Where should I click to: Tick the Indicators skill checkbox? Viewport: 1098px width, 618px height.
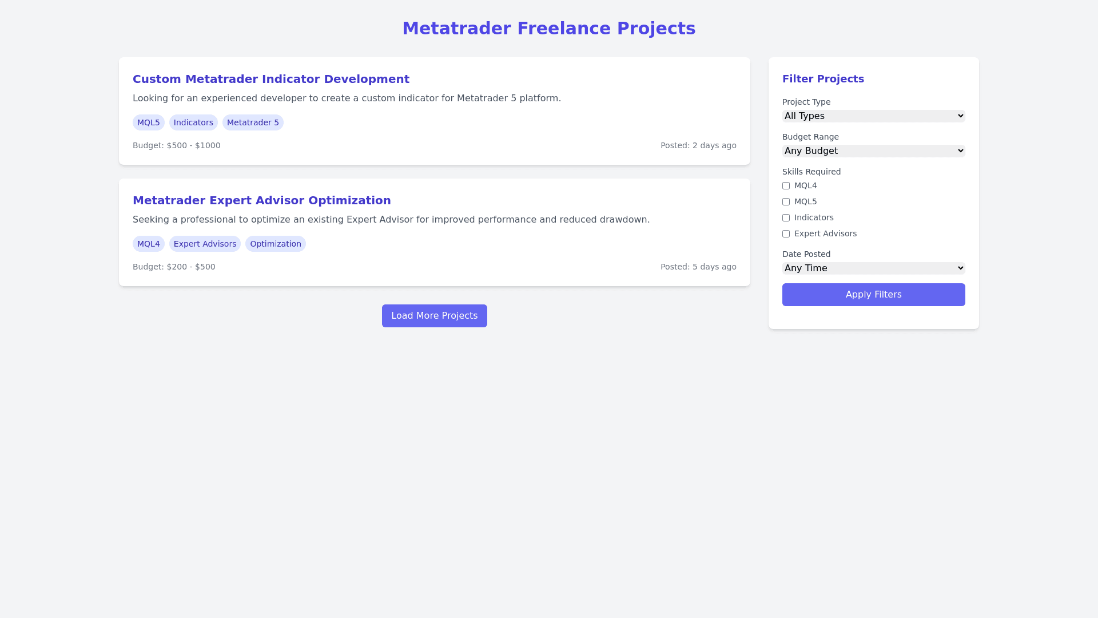coord(786,218)
